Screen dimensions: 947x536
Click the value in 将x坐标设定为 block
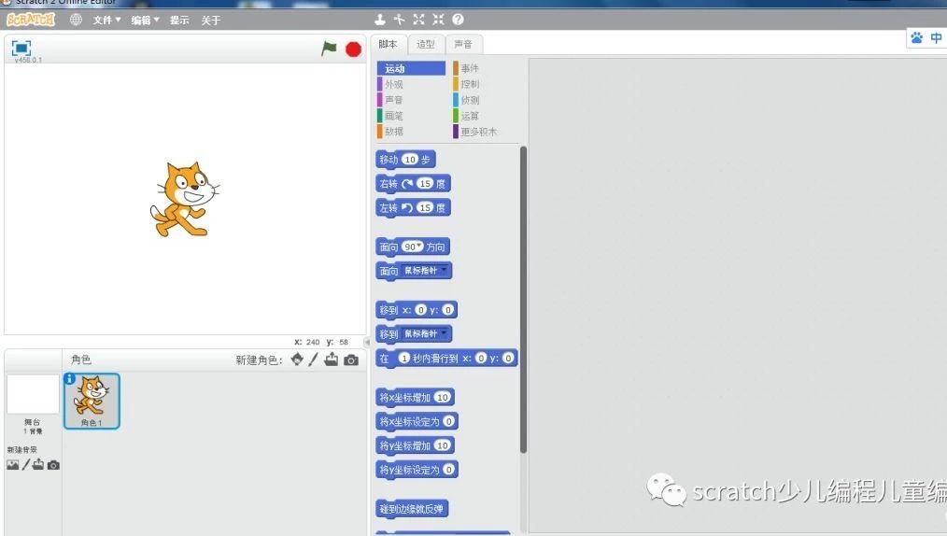448,421
